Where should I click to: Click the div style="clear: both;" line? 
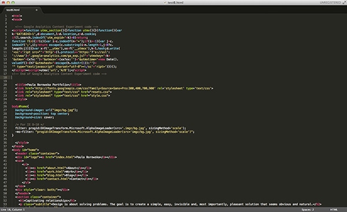42,189
